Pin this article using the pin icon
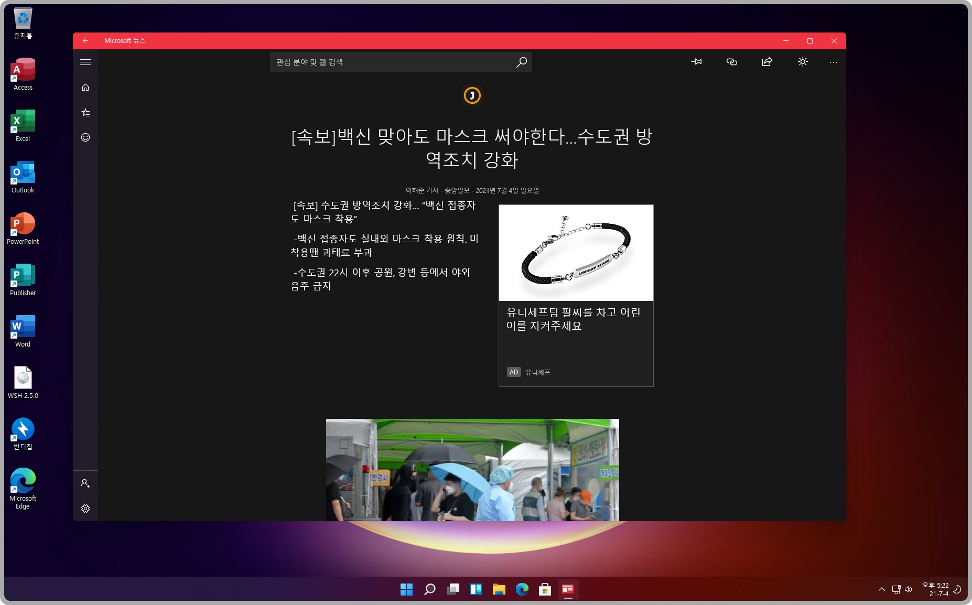Viewport: 972px width, 605px height. coord(697,61)
